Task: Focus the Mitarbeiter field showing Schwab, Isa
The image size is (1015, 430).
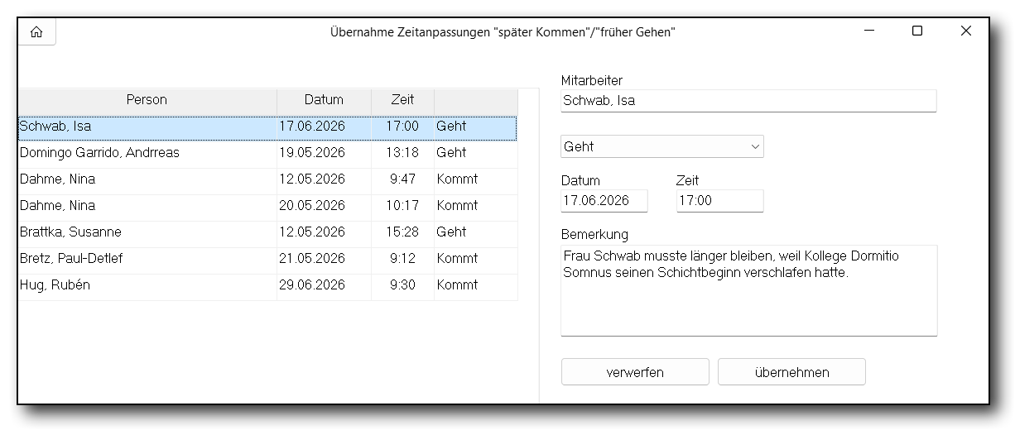Action: tap(748, 101)
